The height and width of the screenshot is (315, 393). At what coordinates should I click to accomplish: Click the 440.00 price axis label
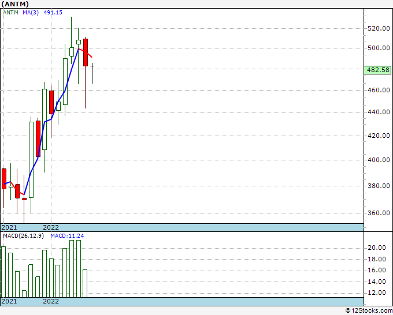pyautogui.click(x=379, y=112)
